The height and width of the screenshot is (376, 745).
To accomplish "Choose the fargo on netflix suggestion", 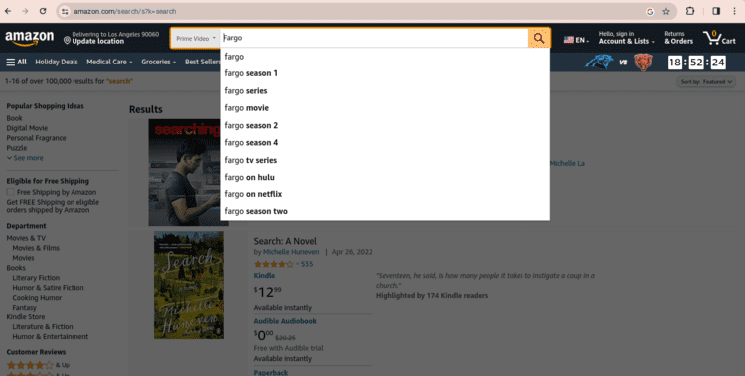I will point(253,194).
